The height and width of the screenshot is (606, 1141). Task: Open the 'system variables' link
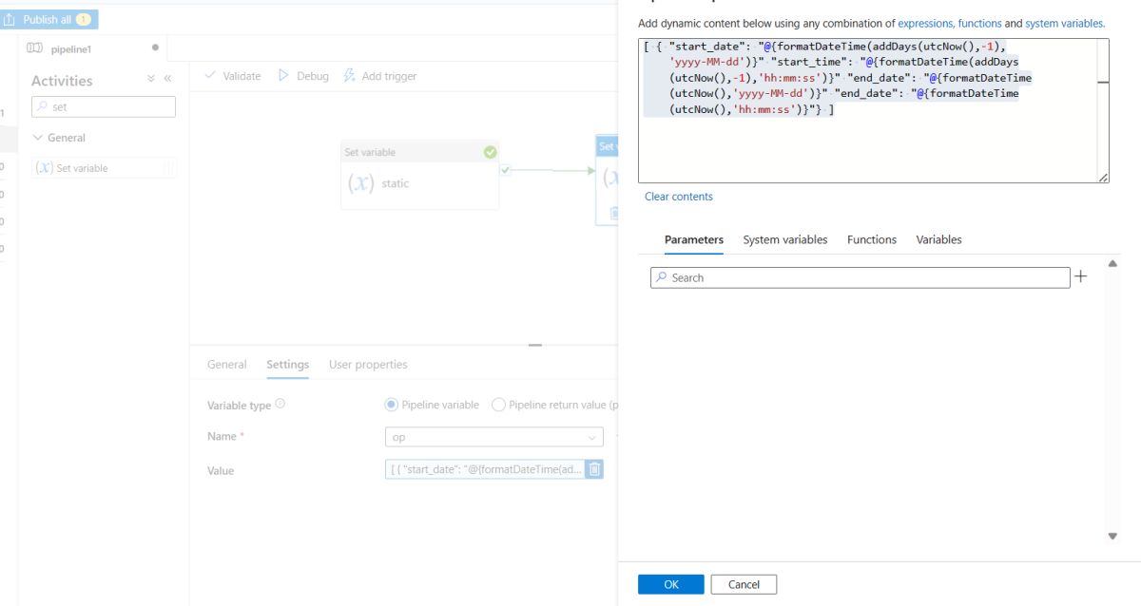1064,24
